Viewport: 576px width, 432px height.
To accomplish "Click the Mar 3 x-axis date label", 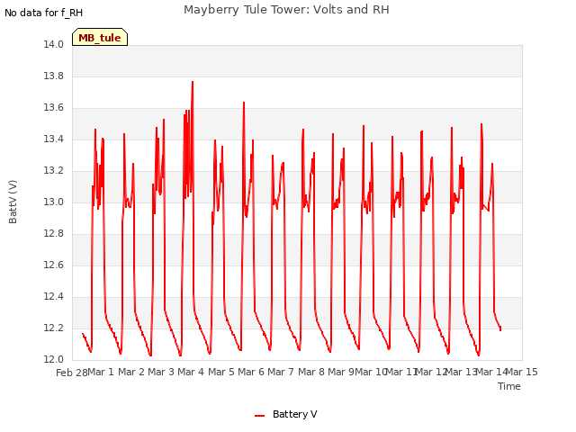I will [161, 372].
